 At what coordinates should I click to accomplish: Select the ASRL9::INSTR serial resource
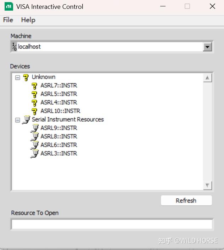click(x=59, y=128)
